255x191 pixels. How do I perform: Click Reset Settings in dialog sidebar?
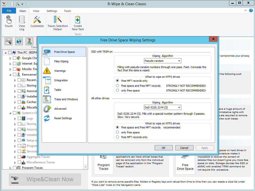[x=64, y=118]
